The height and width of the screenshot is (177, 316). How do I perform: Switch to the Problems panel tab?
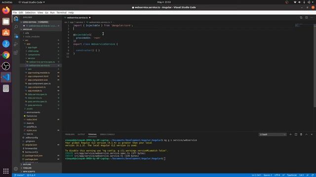coord(70,134)
